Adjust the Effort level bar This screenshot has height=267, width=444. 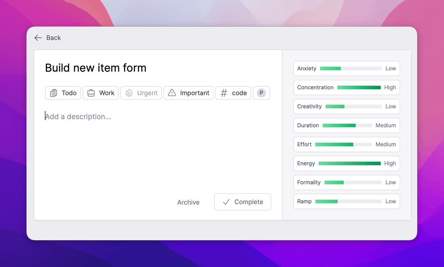point(343,144)
